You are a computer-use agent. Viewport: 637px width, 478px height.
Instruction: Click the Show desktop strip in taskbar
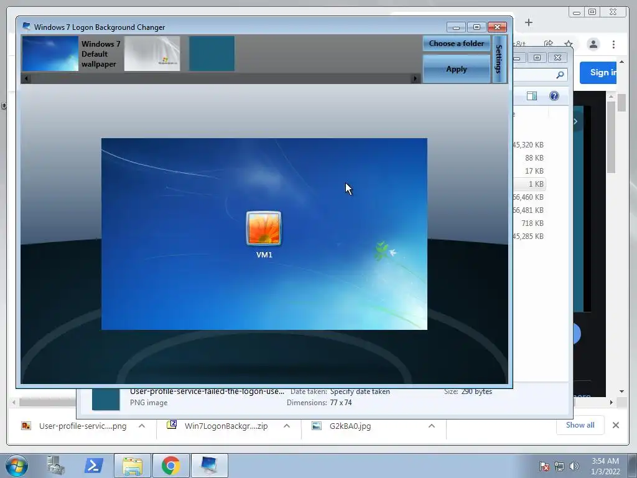[633, 466]
